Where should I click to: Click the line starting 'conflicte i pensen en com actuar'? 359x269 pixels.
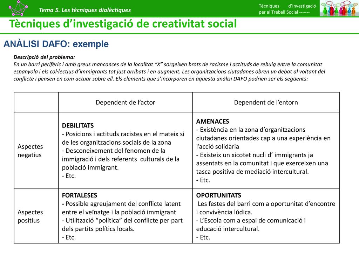pyautogui.click(x=161, y=79)
